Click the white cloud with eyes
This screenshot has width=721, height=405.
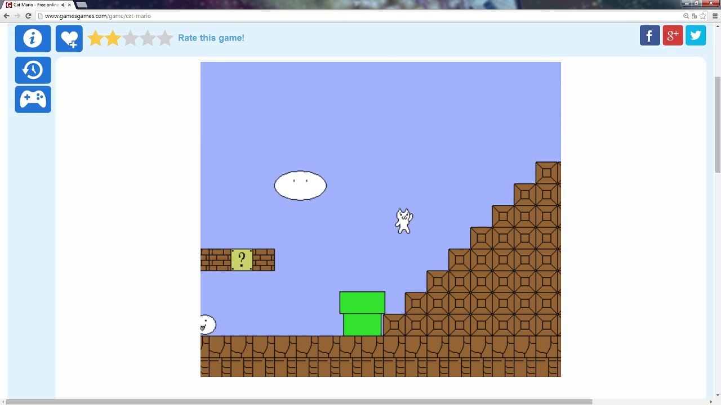coord(300,186)
